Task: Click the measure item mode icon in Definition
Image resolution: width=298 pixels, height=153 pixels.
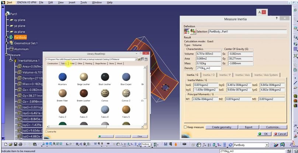Action: pos(187,32)
